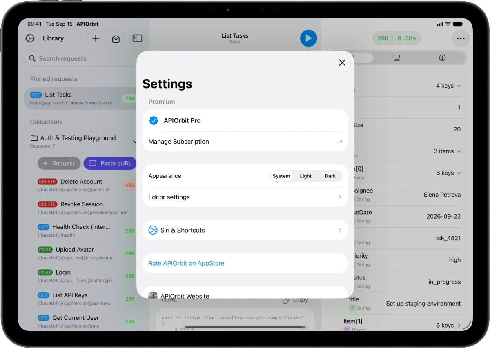Click the Copy icon in cURL section
The width and height of the screenshot is (490, 348).
pos(286,300)
